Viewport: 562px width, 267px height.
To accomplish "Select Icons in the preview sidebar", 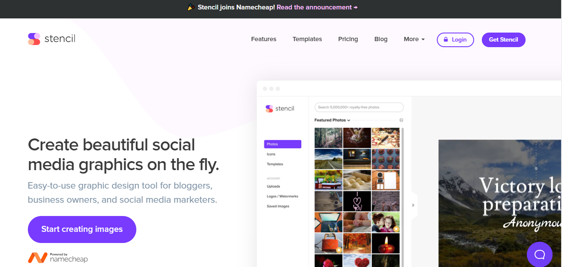I will [x=271, y=154].
